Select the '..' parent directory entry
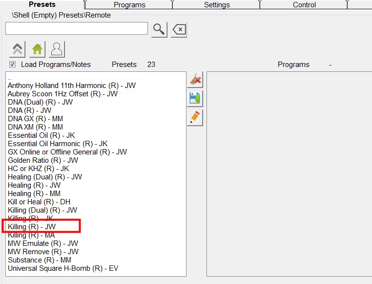 tap(10, 77)
